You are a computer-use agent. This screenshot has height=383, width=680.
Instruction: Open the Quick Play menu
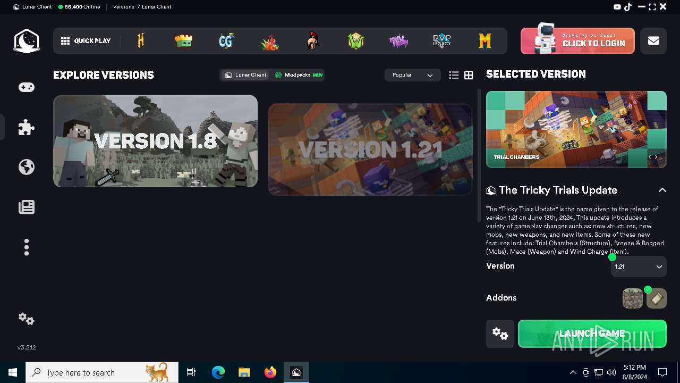pyautogui.click(x=86, y=41)
